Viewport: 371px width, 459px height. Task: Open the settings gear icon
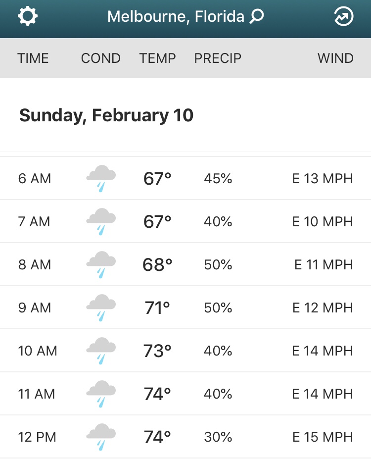click(x=28, y=17)
